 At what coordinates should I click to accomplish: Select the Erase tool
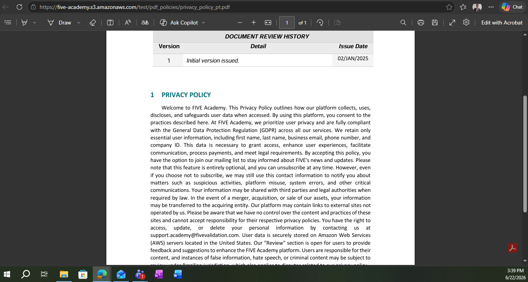click(x=93, y=23)
